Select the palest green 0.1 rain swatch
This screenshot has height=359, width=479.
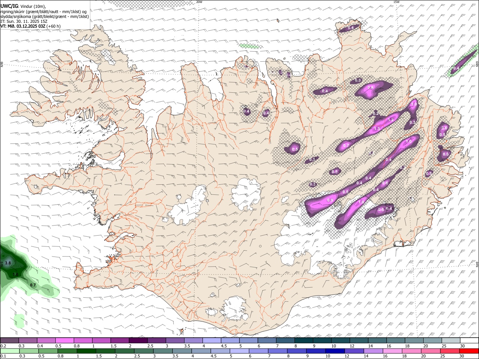(x=10, y=351)
